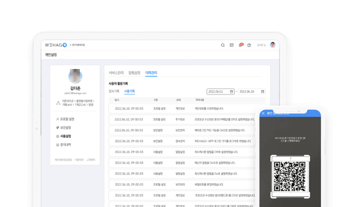The image size is (358, 207).
Task: Click the email a1b2c3@wehago.com
Action: [75, 93]
